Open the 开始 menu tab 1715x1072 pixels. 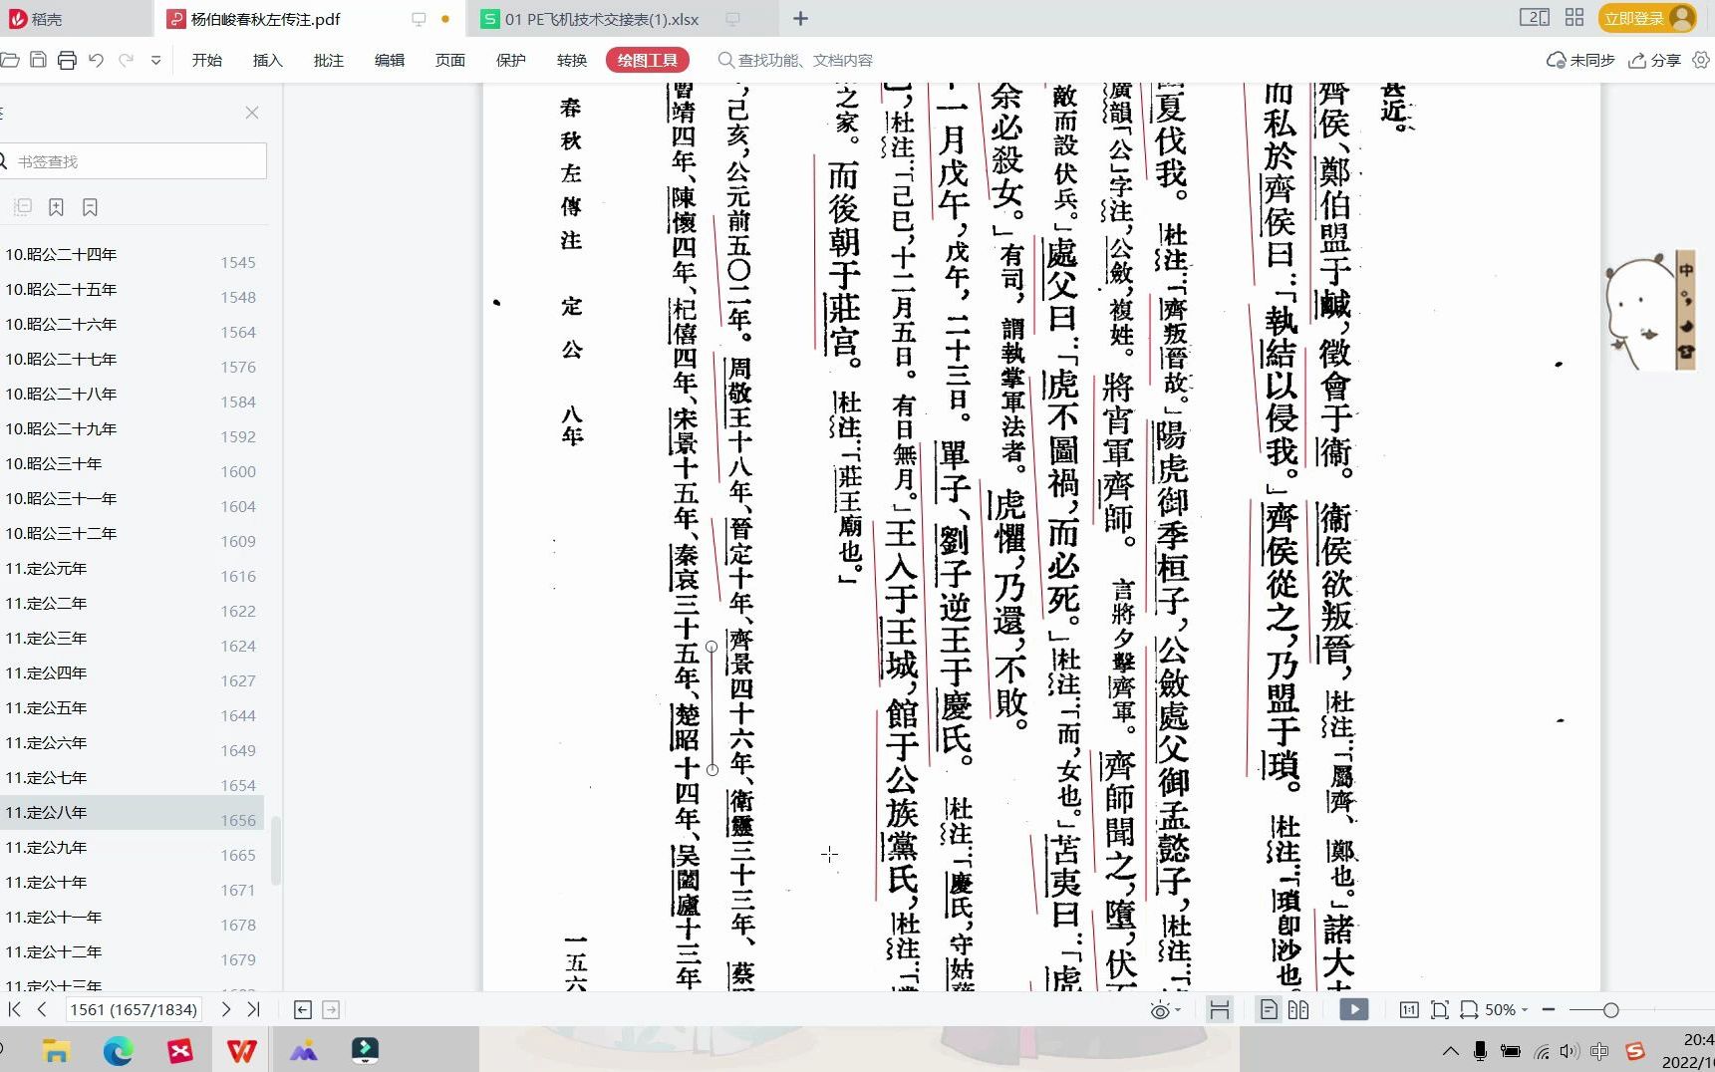[x=207, y=60]
